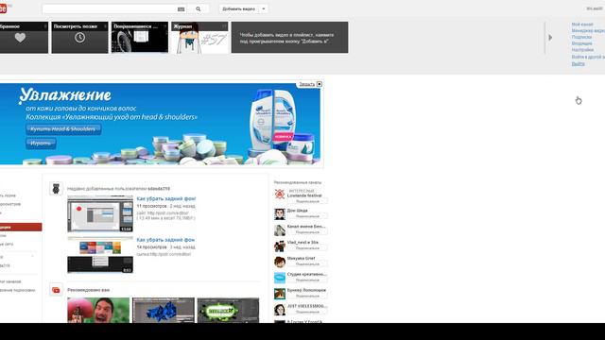Click the JUST USELESSMOO channel avatar
The image size is (605, 340).
(x=280, y=310)
